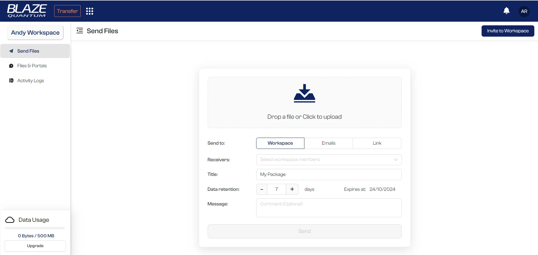Viewport: 538px width, 255px height.
Task: Choose Link as the send method
Action: click(x=377, y=143)
